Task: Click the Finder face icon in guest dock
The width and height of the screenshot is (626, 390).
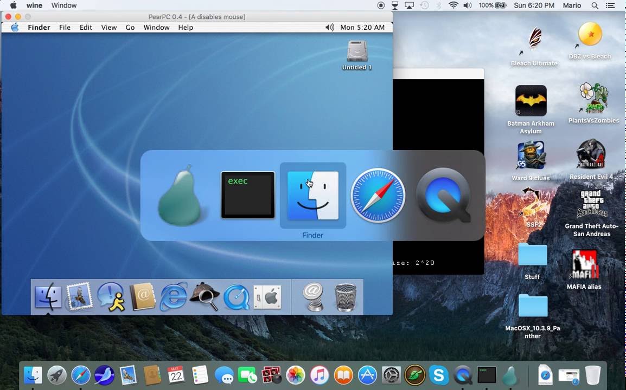Action: click(49, 297)
